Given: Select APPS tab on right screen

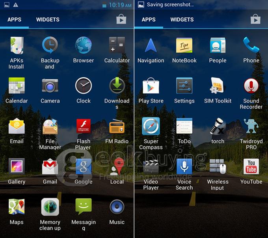Looking at the screenshot, I should pos(149,19).
